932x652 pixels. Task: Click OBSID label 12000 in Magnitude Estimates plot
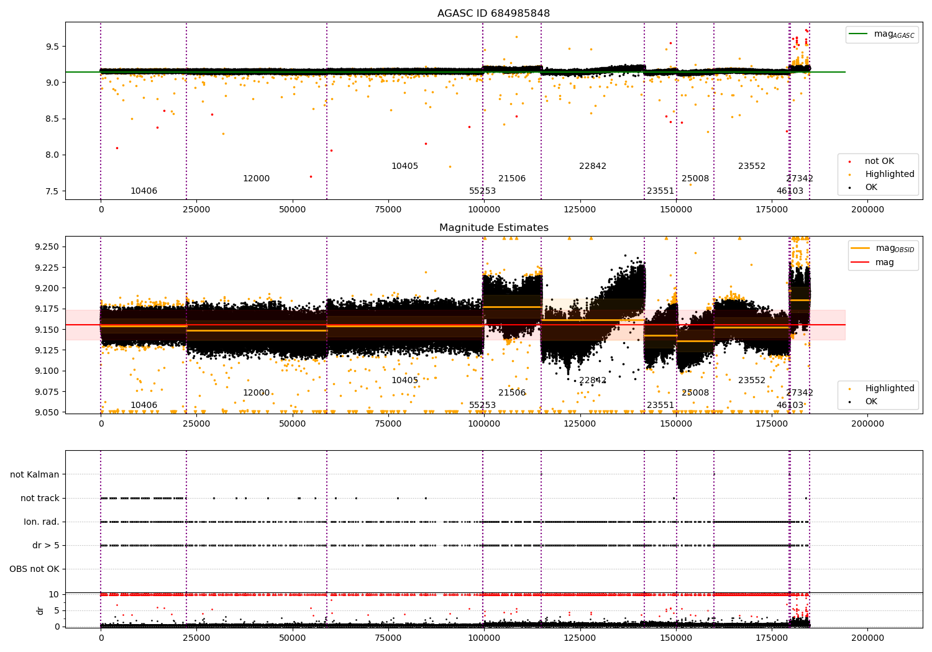(x=256, y=393)
